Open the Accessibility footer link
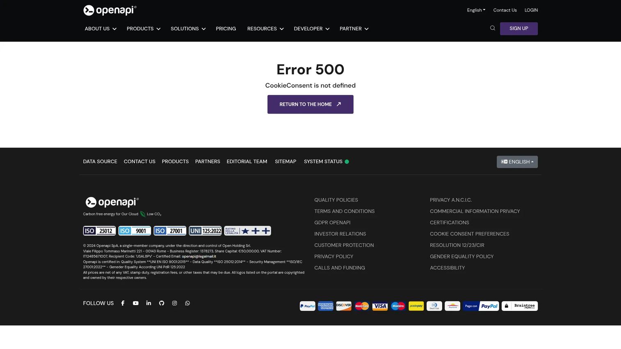621x349 pixels. pos(447,268)
